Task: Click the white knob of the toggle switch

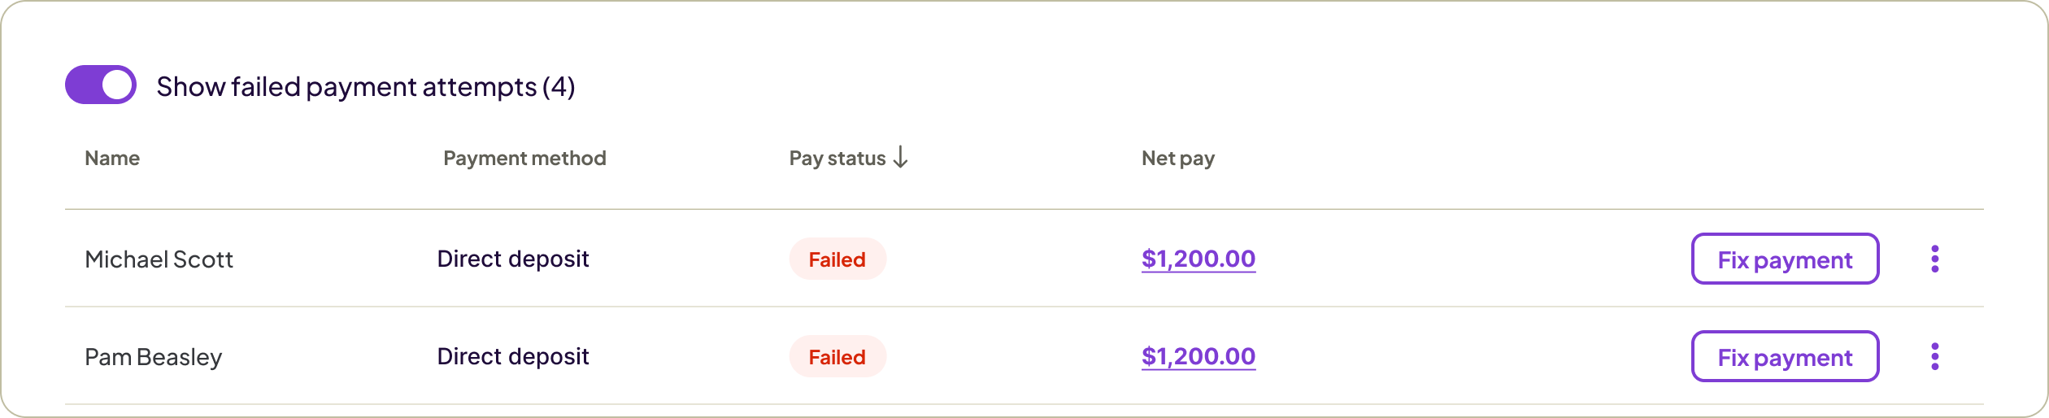Action: (118, 85)
